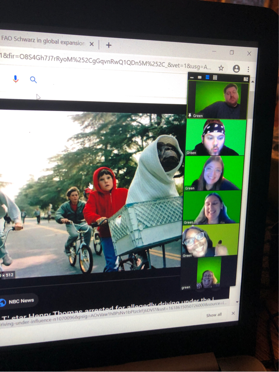Select the man wearing bandana video tile
Screen dimensions: 279x372
(216, 138)
